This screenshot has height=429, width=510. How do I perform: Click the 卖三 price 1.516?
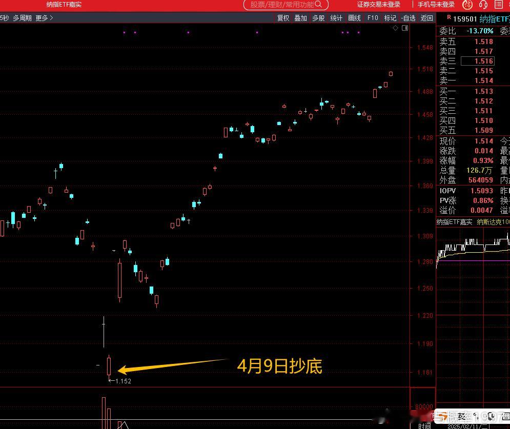(x=483, y=61)
